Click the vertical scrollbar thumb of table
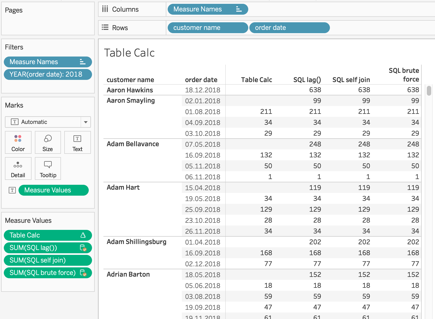The height and width of the screenshot is (319, 435). 429,91
